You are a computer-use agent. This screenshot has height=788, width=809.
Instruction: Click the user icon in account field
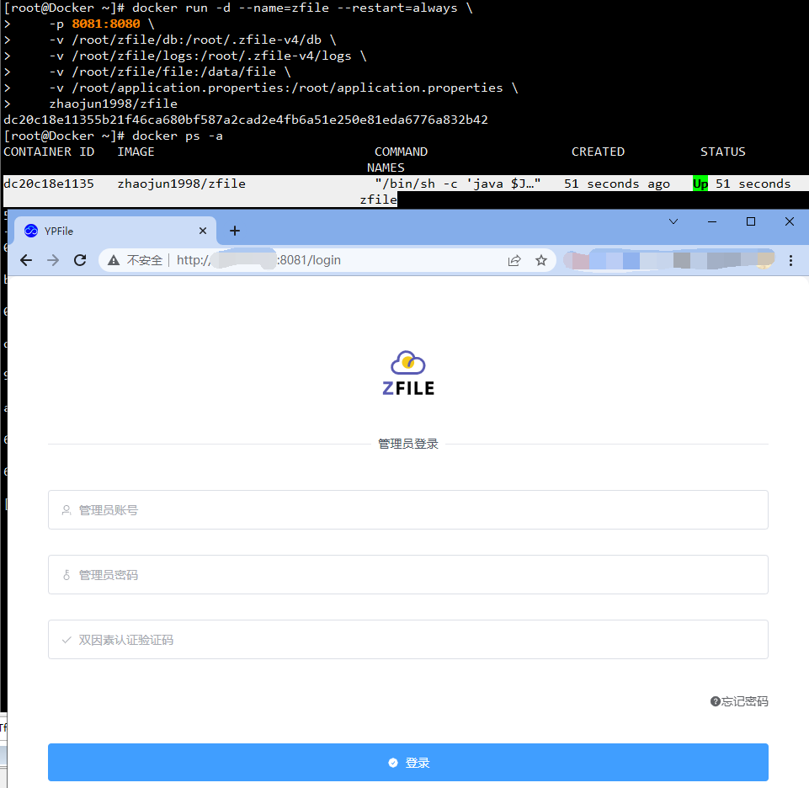[66, 510]
